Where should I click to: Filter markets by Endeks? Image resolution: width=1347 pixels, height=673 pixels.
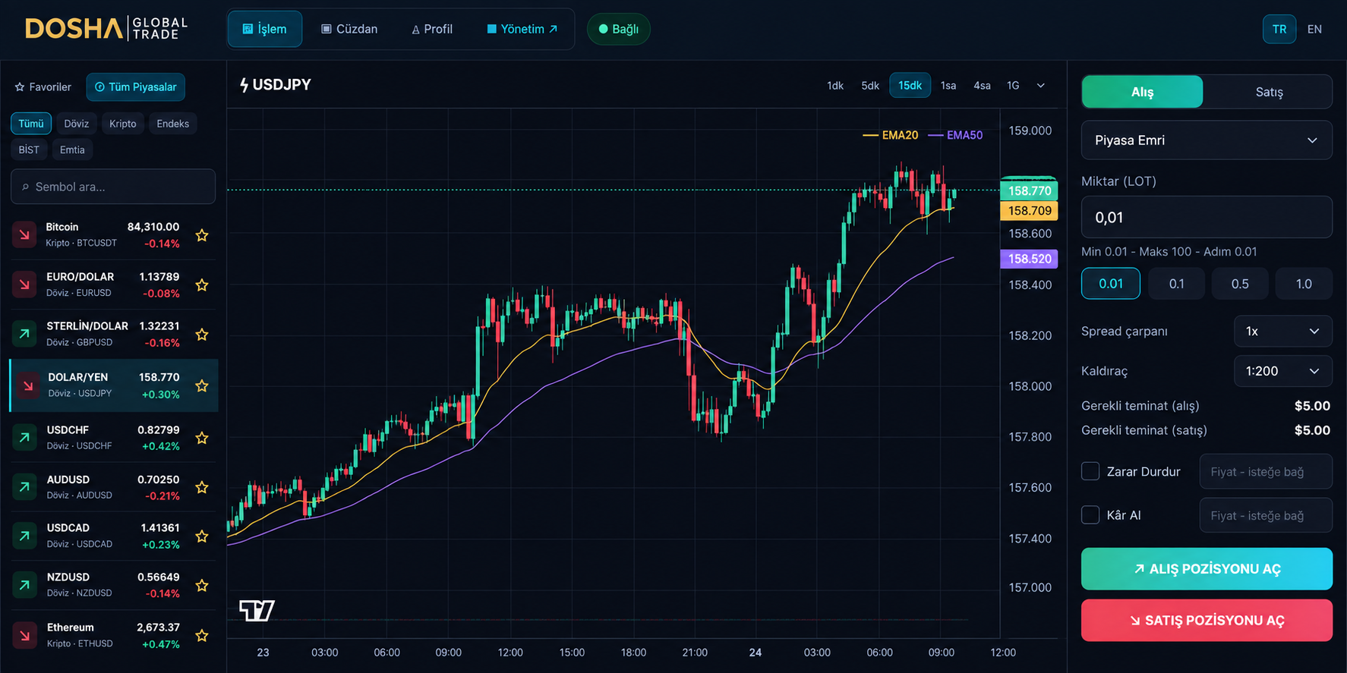[x=173, y=124]
